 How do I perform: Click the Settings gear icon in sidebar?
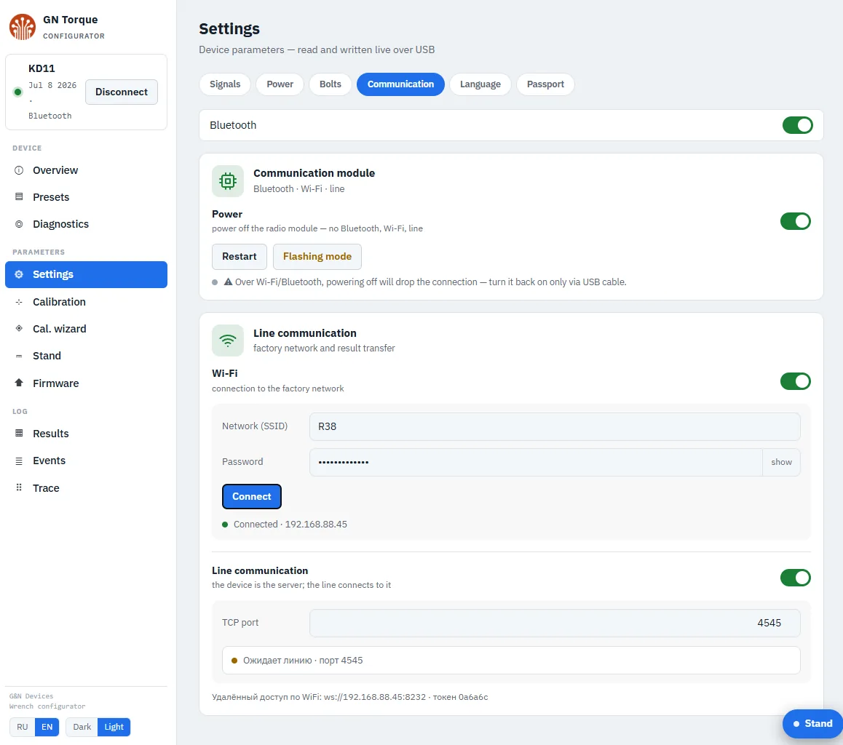coord(19,274)
